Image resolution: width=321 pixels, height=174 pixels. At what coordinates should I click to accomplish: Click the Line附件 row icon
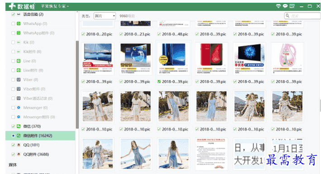[19, 70]
